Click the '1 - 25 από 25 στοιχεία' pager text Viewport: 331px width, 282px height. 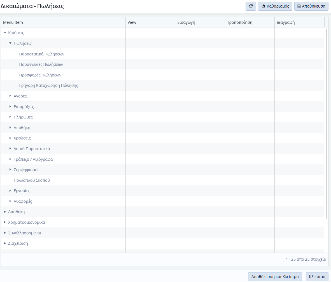click(x=306, y=259)
